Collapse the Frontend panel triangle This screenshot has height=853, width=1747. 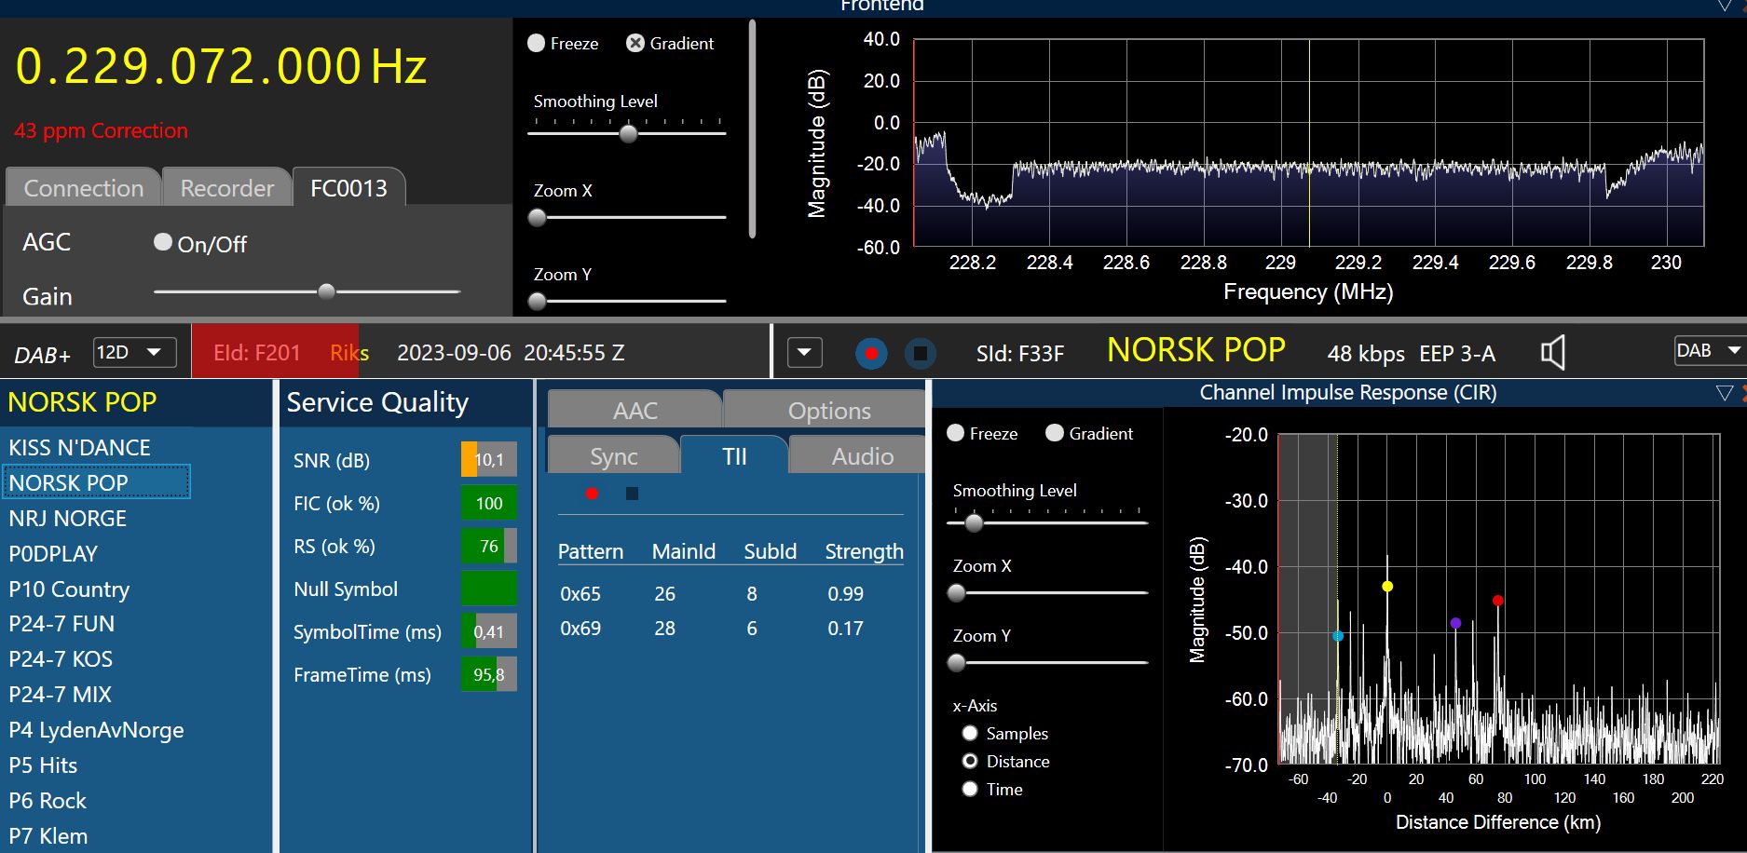pos(1725,6)
